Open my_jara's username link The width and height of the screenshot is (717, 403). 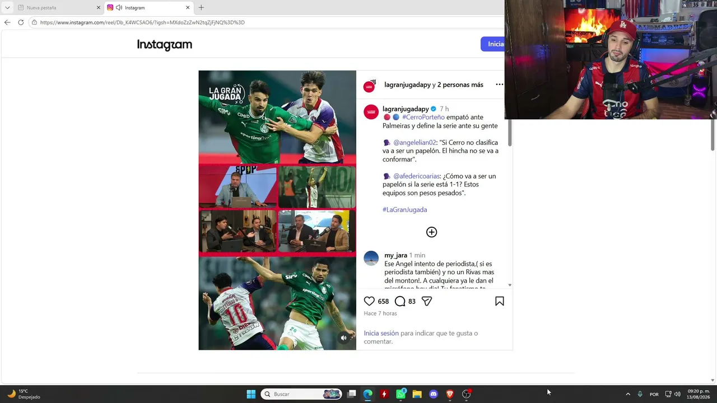pyautogui.click(x=395, y=255)
